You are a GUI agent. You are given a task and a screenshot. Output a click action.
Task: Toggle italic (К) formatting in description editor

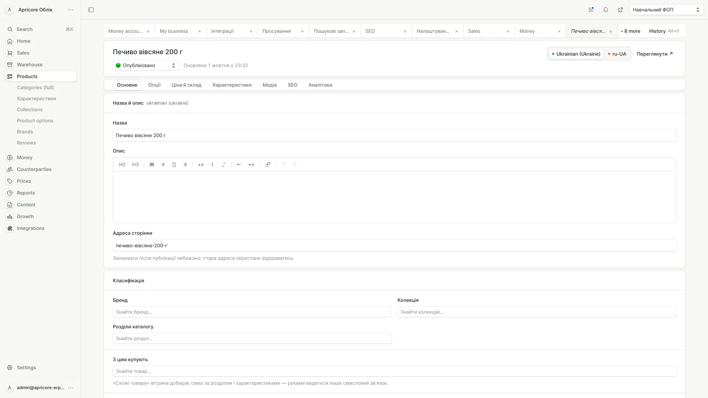[163, 165]
